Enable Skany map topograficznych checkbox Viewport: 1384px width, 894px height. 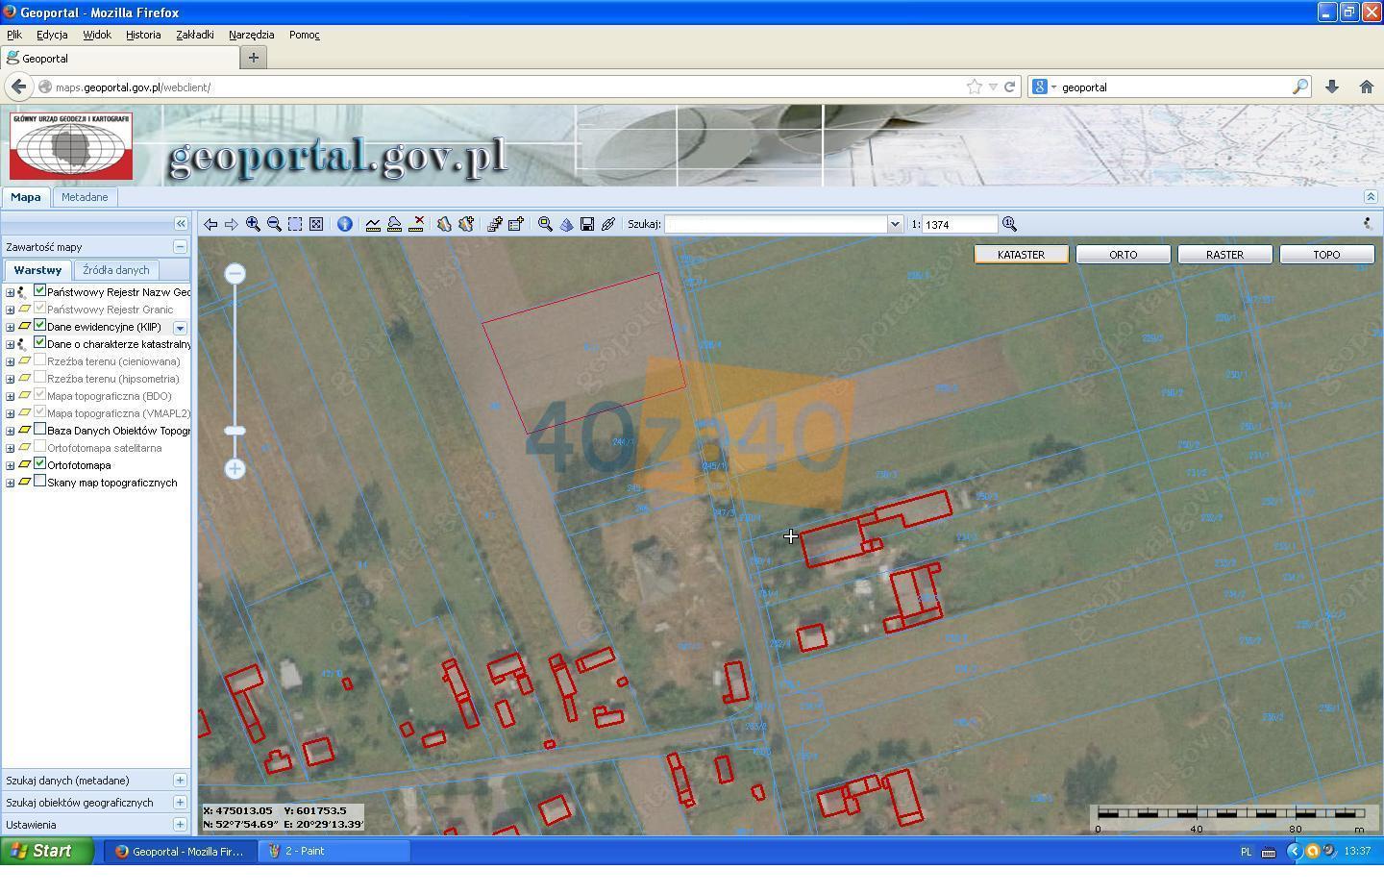(40, 481)
